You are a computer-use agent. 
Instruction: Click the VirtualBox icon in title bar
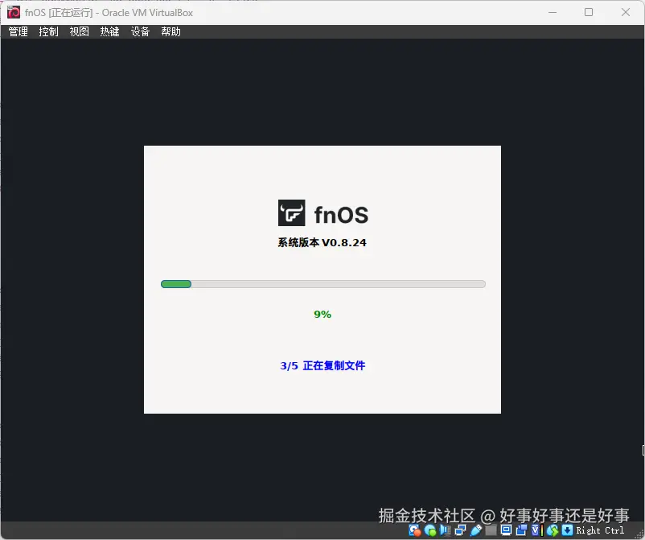tap(13, 12)
